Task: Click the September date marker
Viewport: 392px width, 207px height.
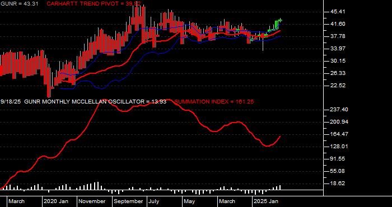Action: point(128,201)
